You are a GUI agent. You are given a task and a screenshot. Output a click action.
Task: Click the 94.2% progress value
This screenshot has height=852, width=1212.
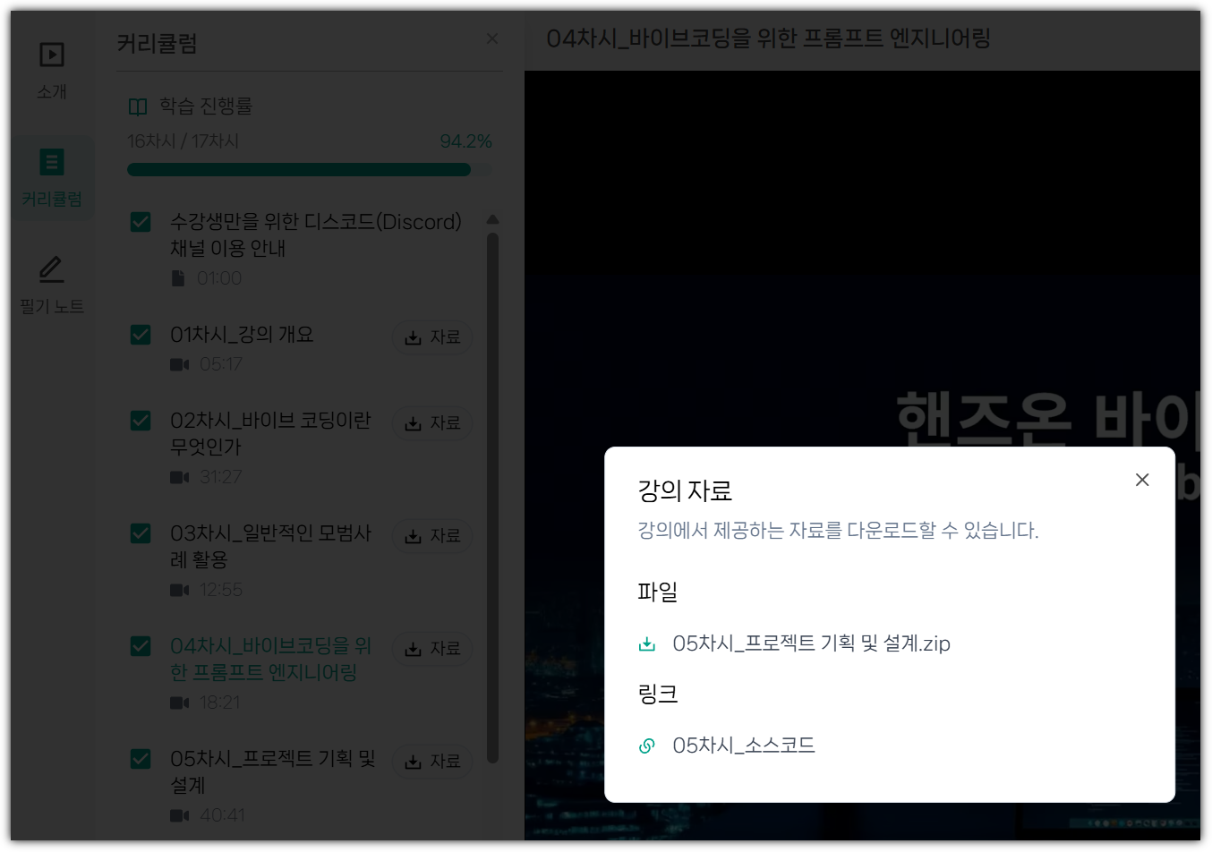tap(465, 141)
